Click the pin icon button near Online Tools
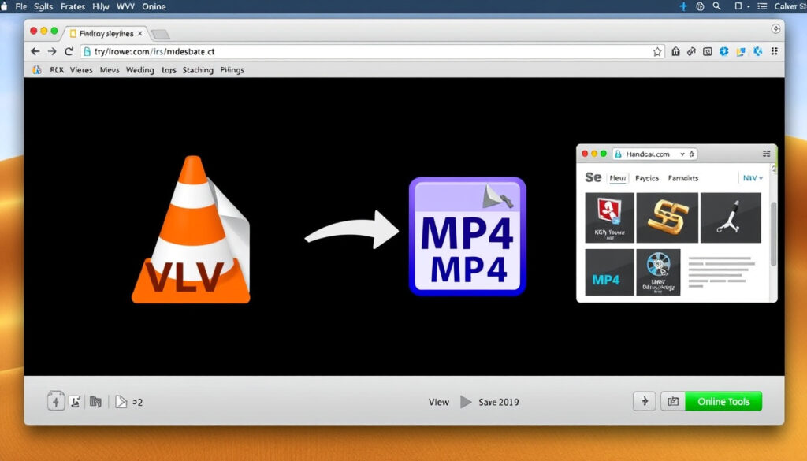This screenshot has height=461, width=807. point(645,401)
